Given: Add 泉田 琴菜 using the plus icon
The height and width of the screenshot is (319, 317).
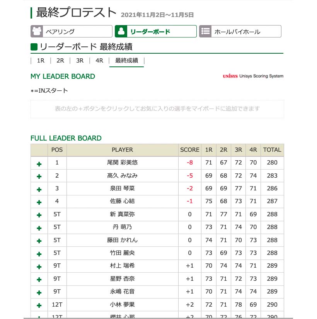Looking at the screenshot, I should pyautogui.click(x=39, y=190).
